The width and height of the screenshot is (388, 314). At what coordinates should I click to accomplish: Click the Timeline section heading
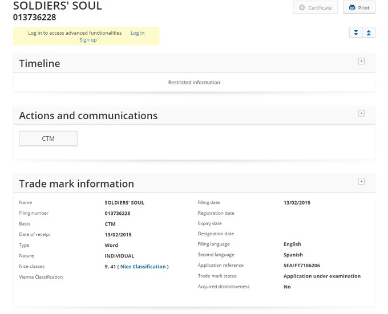pyautogui.click(x=39, y=64)
